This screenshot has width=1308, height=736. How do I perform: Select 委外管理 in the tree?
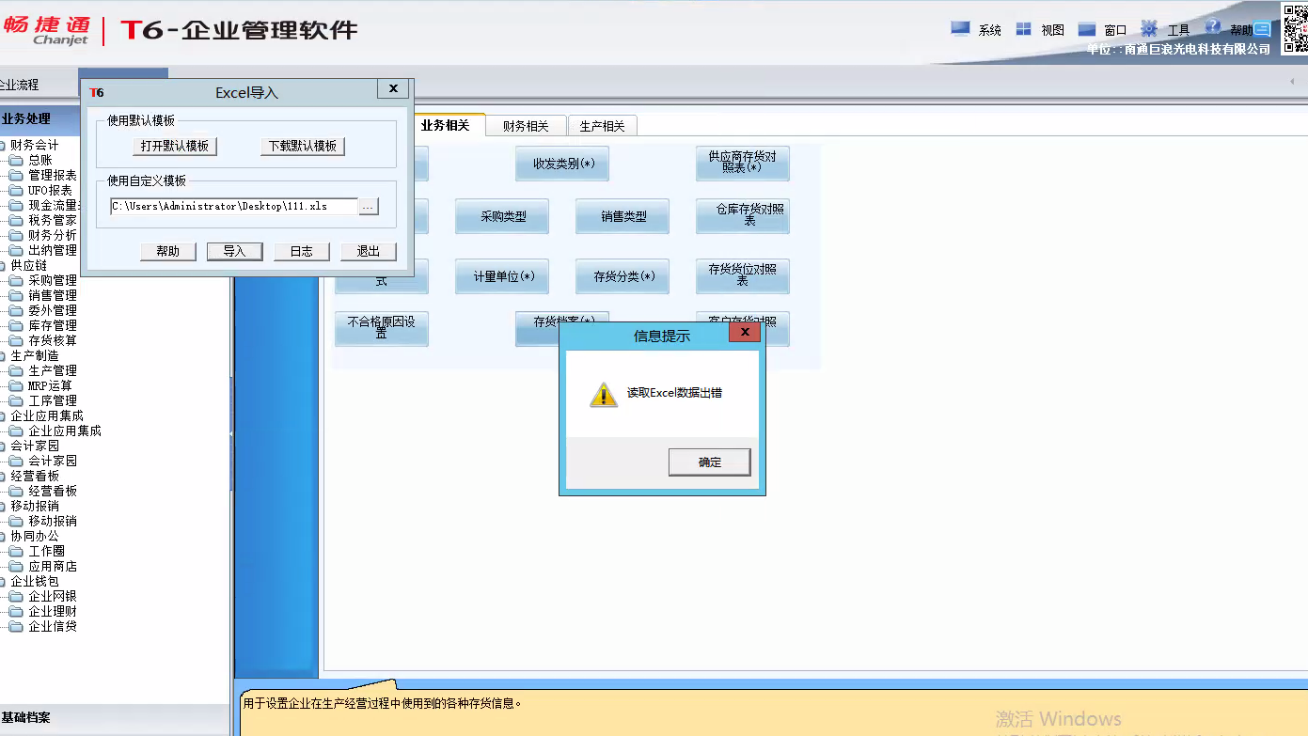[53, 310]
